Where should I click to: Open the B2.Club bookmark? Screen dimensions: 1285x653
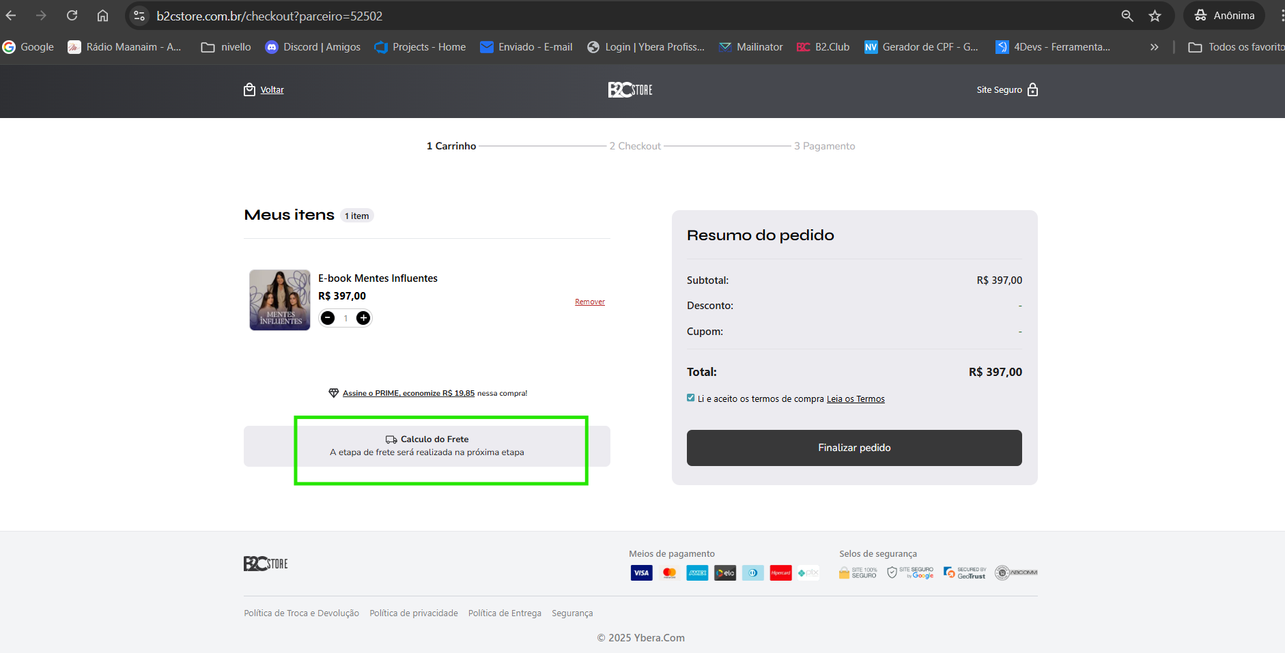pos(823,47)
